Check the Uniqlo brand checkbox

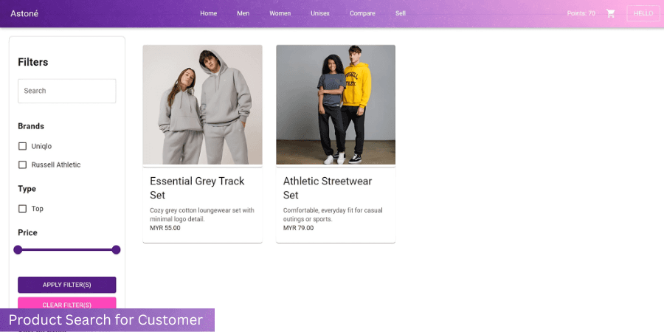pyautogui.click(x=22, y=146)
